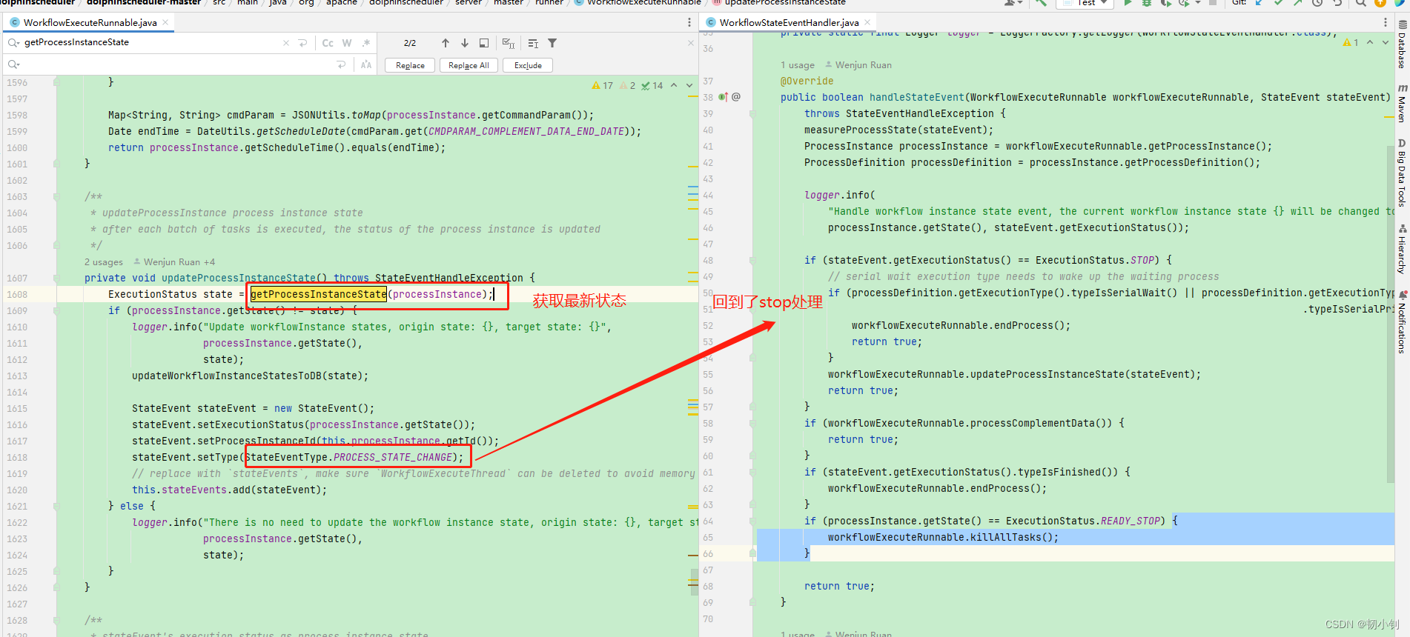
Task: Click right editor vertical scrollbar thumb
Action: click(1391, 315)
